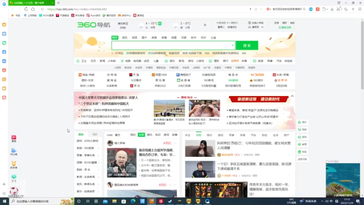The image size is (364, 205).
Task: Follow 烽火军略 with 关注 button
Action: (167, 143)
